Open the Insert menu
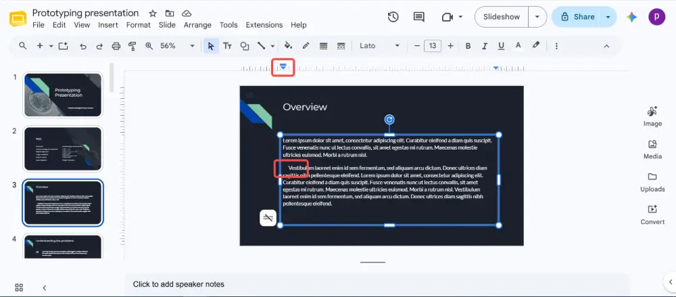 [x=107, y=25]
